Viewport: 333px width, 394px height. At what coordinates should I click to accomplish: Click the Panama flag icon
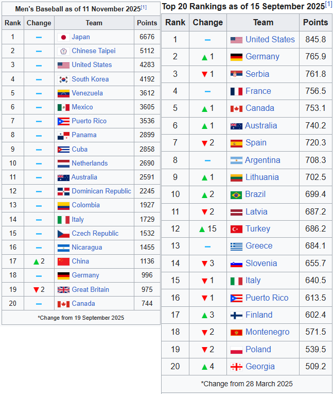click(x=63, y=136)
